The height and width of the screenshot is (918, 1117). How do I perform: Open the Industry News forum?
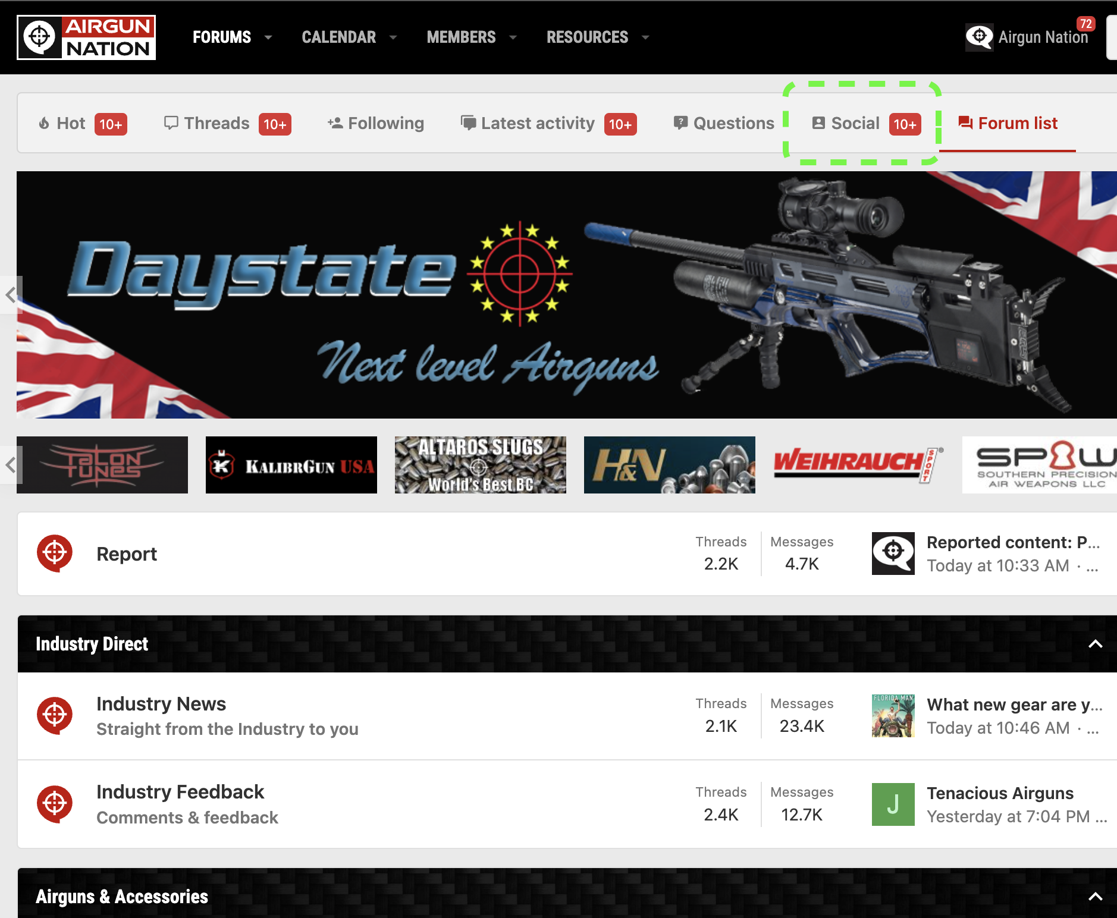[161, 704]
